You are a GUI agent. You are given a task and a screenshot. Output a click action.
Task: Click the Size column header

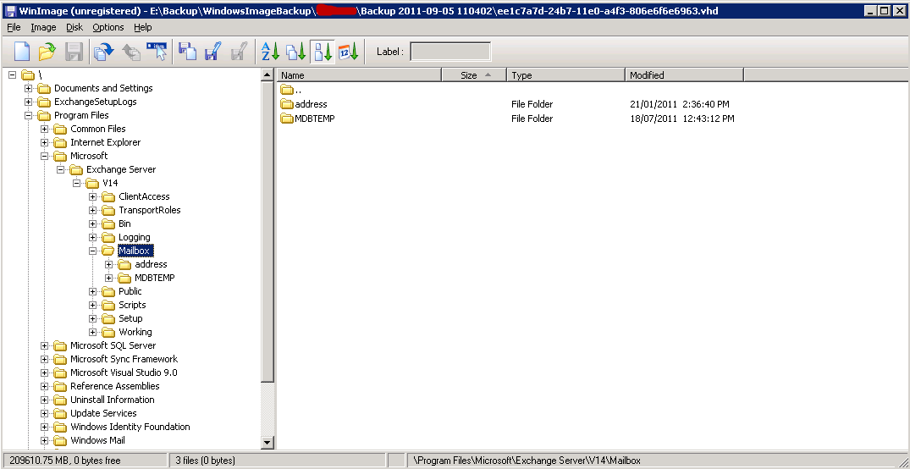[474, 74]
